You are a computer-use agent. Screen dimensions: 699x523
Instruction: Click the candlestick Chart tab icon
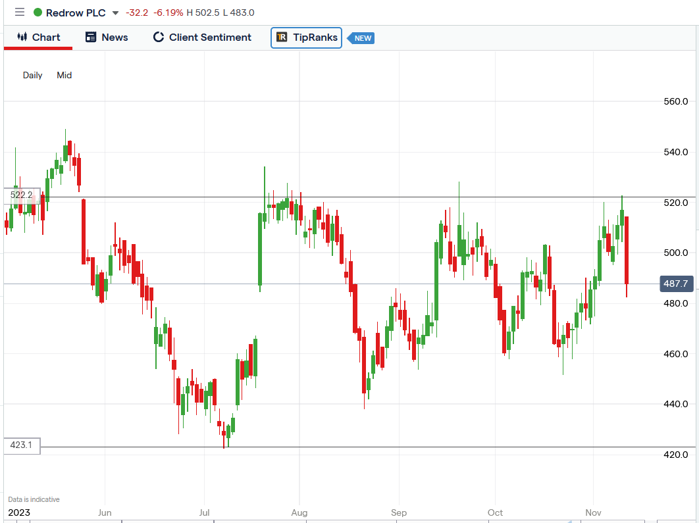click(x=22, y=37)
